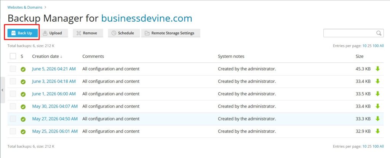Download the May 30 backup file

[x=377, y=106]
